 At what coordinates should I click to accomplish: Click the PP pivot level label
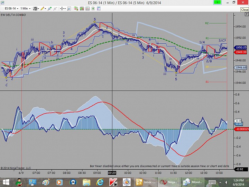207,66
